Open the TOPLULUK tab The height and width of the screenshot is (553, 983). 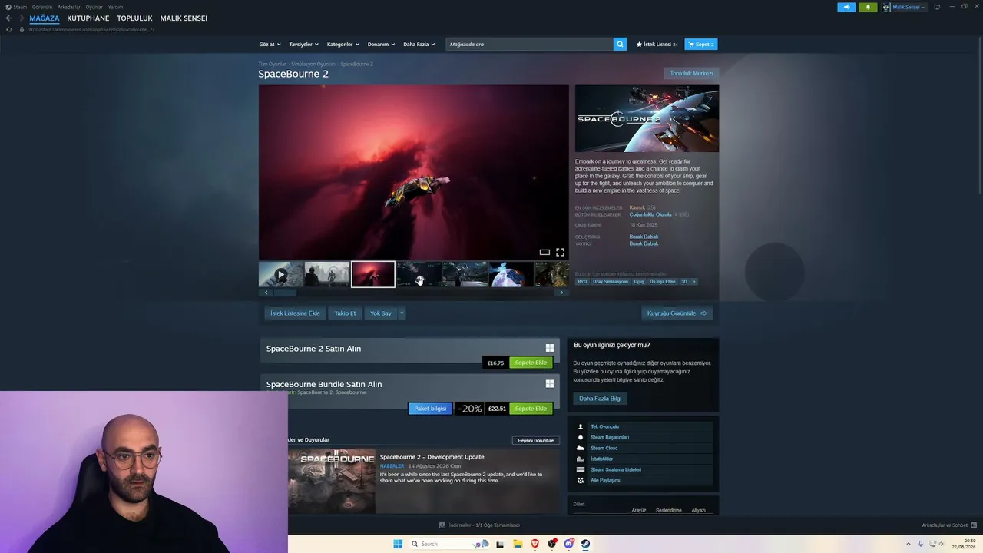coord(134,18)
